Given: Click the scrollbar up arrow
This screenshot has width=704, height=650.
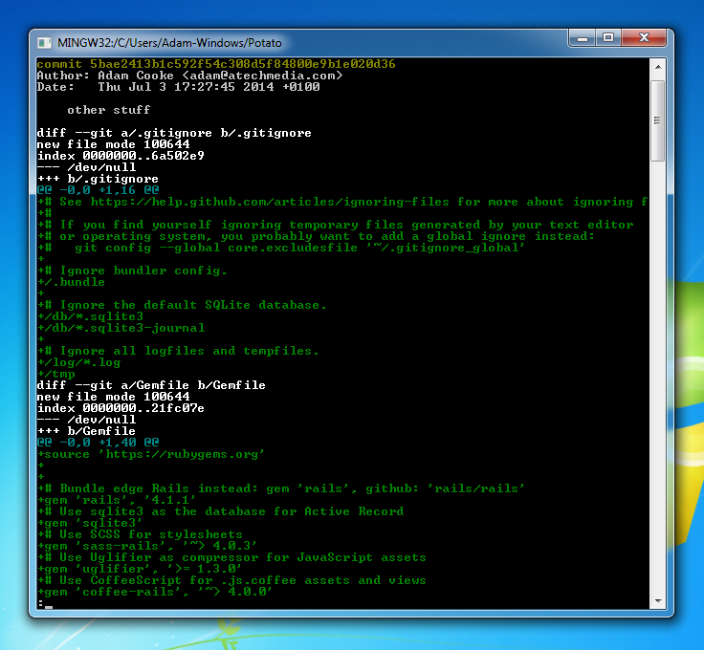Looking at the screenshot, I should (658, 67).
